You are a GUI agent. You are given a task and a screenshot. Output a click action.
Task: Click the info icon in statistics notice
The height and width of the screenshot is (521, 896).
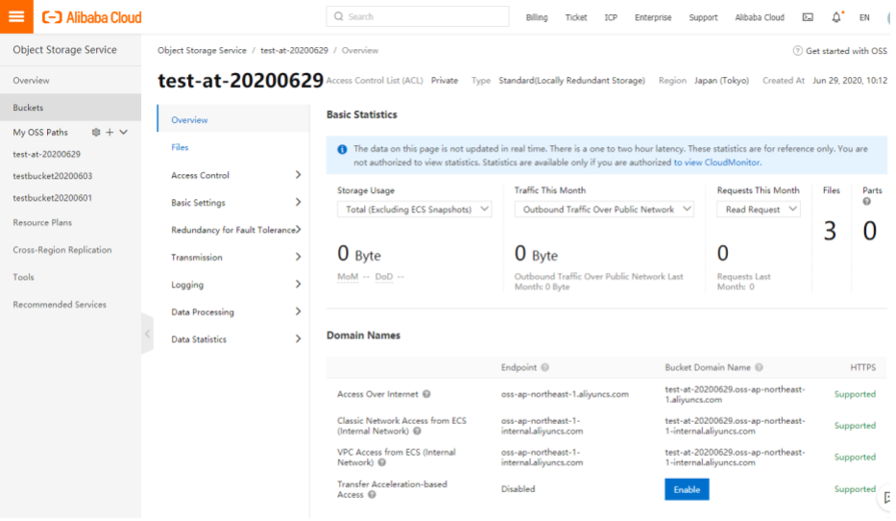(342, 149)
